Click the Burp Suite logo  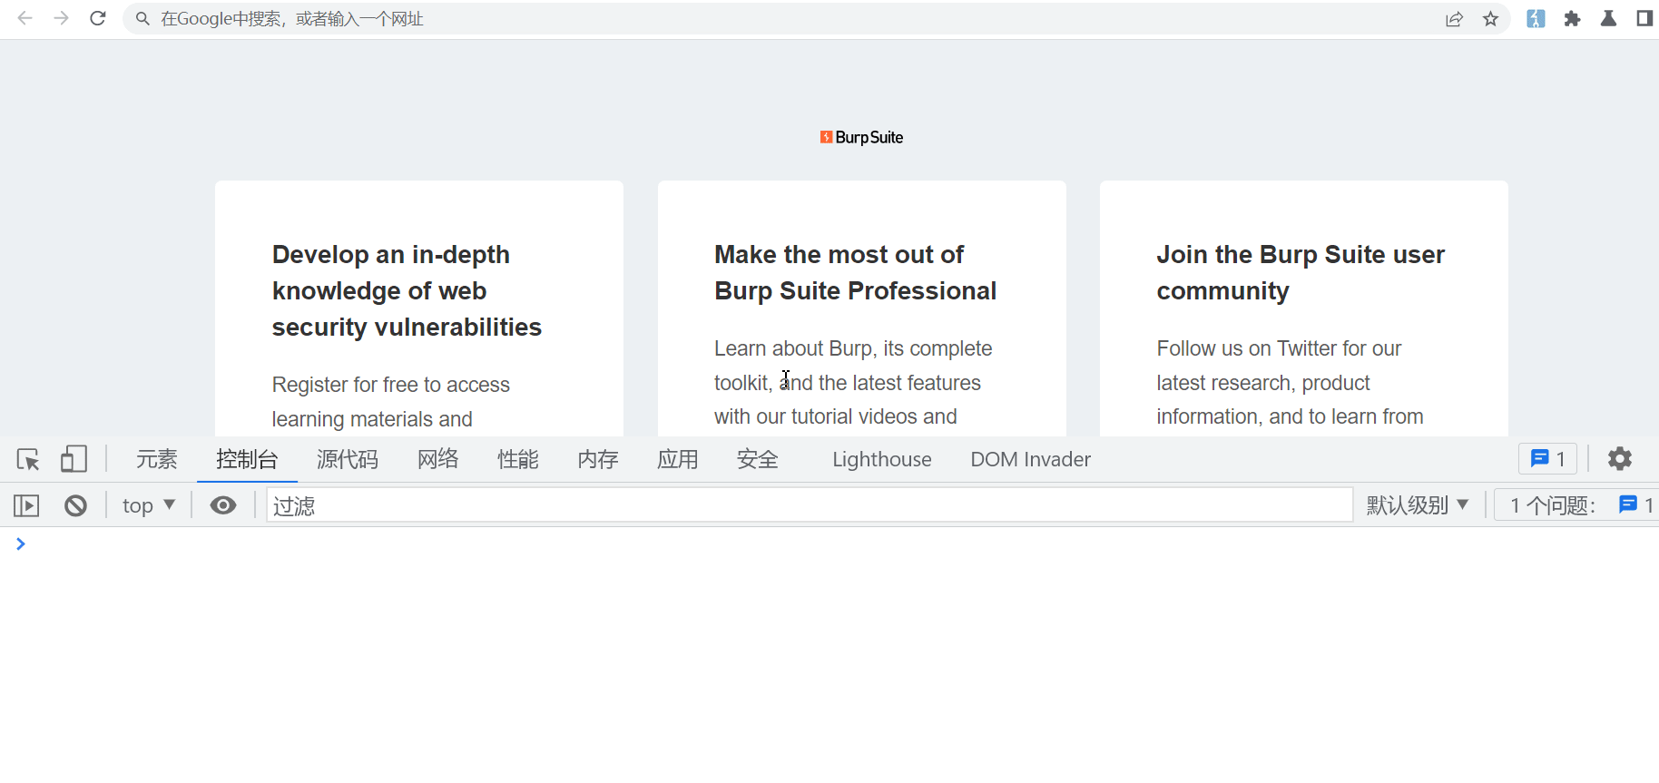point(861,137)
